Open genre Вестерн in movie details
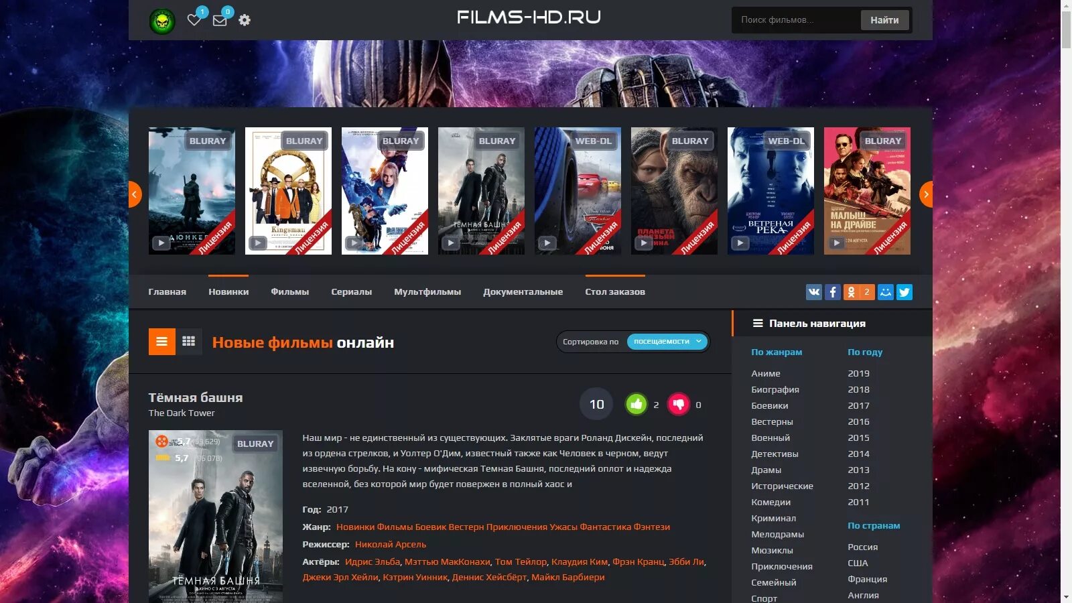1072x603 pixels. click(466, 527)
